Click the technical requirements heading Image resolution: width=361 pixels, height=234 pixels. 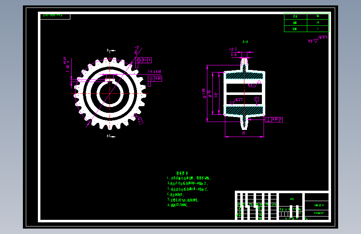pyautogui.click(x=182, y=173)
